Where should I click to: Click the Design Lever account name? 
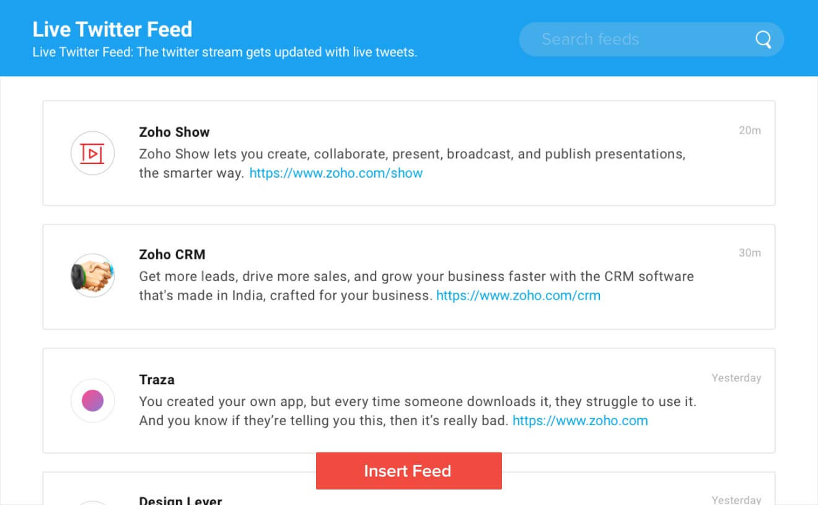click(180, 500)
